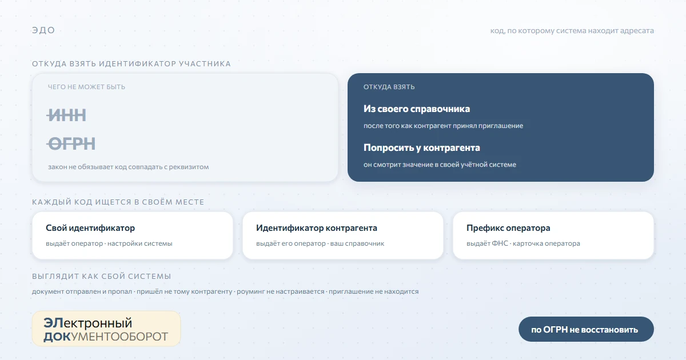Click 'выдаёт оператор · настройки системы' text
686x360 pixels.
point(109,243)
